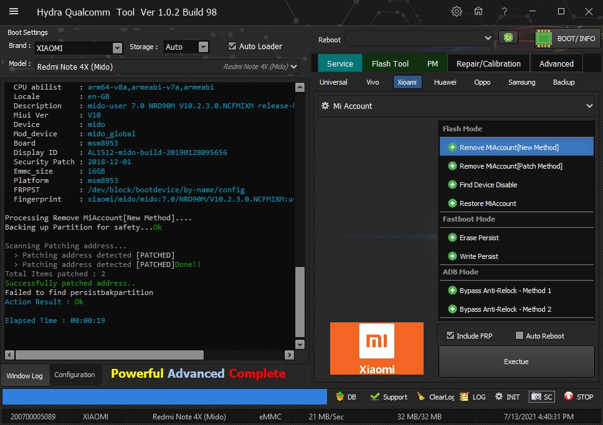Open the PM tab
The height and width of the screenshot is (425, 603).
pyautogui.click(x=432, y=63)
